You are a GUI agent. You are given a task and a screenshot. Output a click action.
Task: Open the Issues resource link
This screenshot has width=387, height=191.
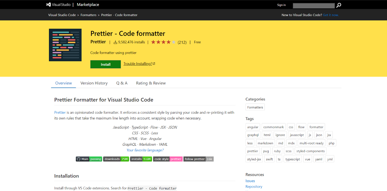coord(250,181)
